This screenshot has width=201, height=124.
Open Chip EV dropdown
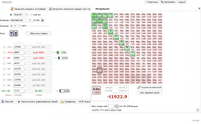point(21,15)
